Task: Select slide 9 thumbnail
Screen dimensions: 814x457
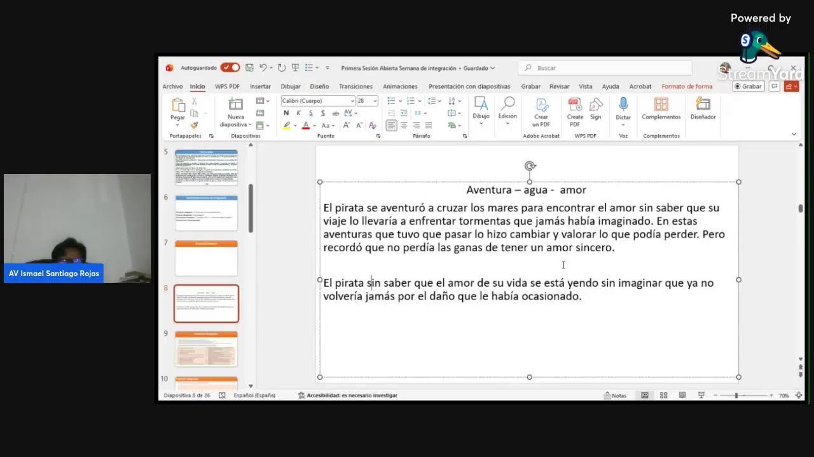Action: [x=206, y=348]
